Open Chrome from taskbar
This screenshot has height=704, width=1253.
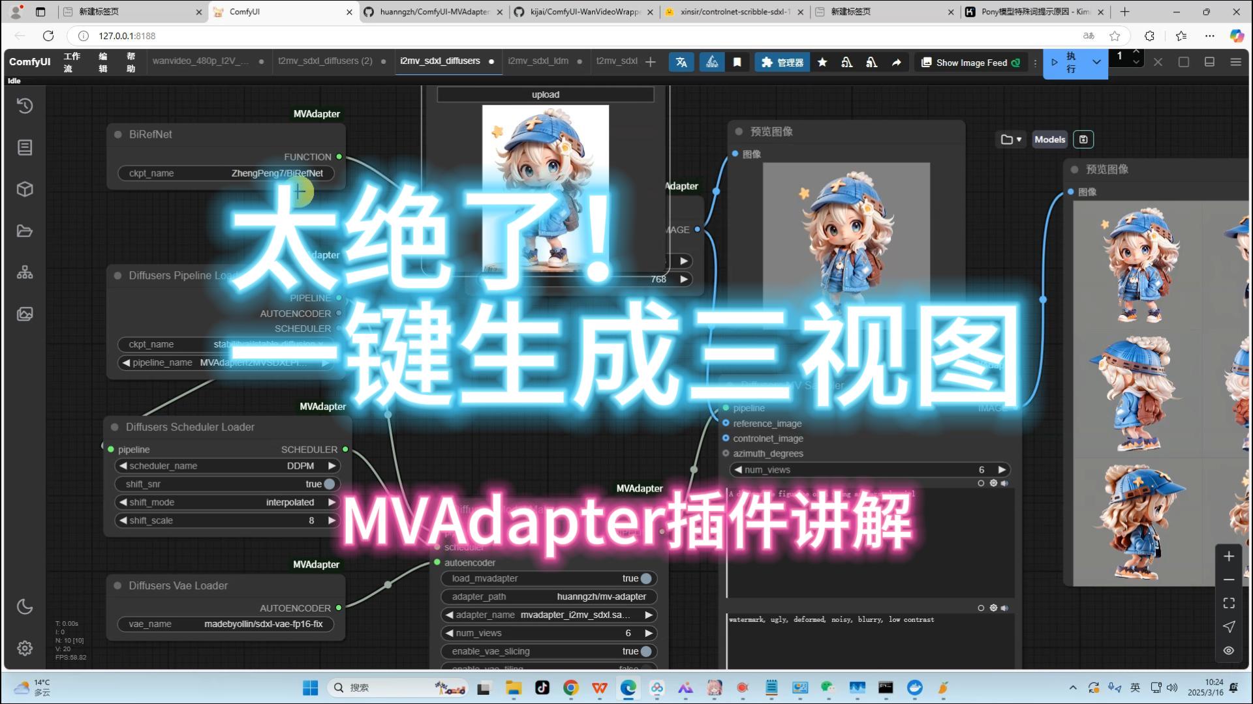pyautogui.click(x=571, y=688)
